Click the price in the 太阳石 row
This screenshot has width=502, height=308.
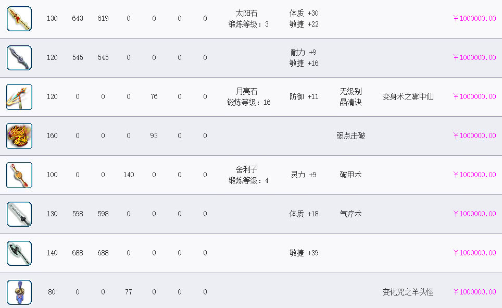[474, 19]
